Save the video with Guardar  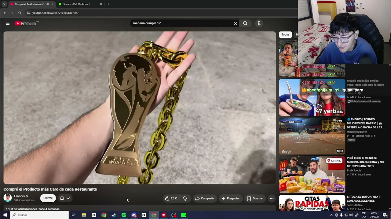[255, 198]
